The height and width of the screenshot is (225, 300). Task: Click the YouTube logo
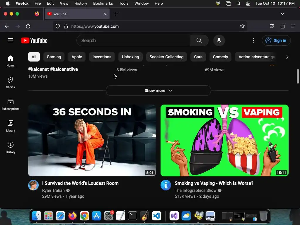coord(34,40)
